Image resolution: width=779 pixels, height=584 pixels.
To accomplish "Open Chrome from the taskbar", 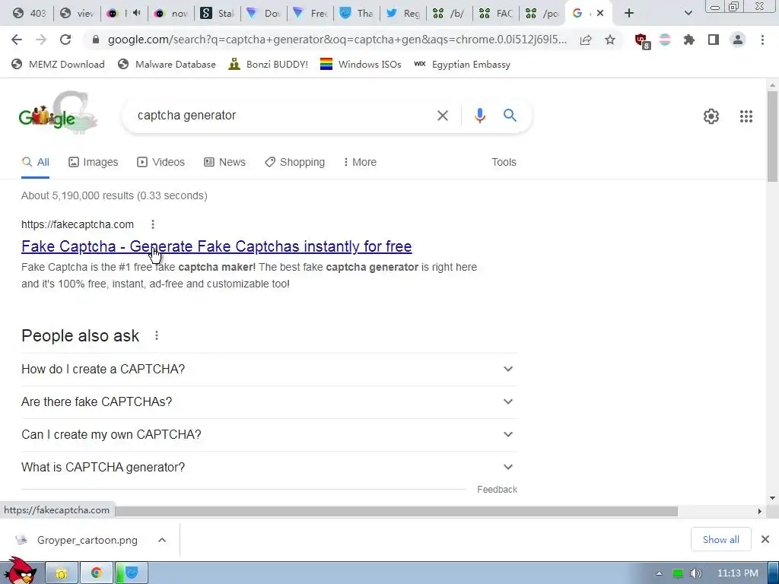I will click(96, 573).
